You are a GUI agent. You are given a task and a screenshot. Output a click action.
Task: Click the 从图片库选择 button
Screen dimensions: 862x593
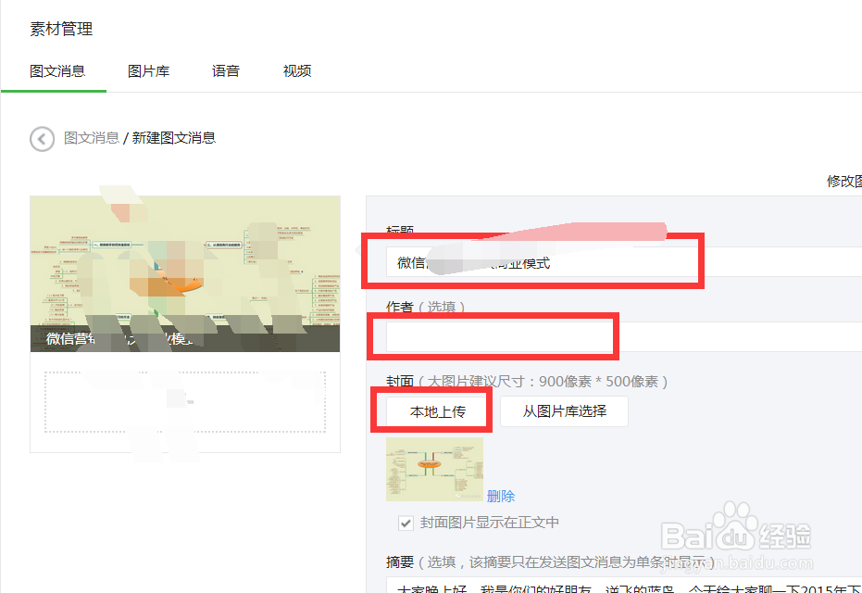(x=565, y=410)
